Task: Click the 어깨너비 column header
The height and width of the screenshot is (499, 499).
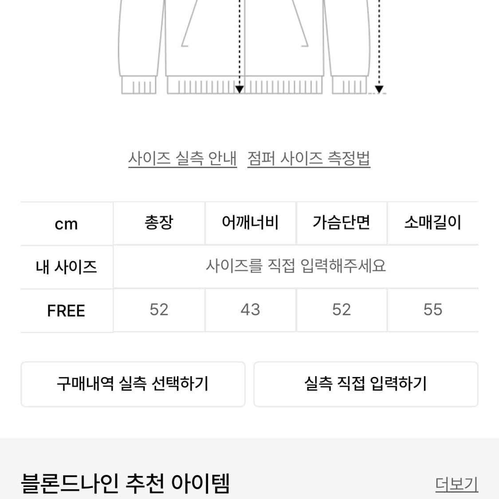Action: (x=250, y=223)
